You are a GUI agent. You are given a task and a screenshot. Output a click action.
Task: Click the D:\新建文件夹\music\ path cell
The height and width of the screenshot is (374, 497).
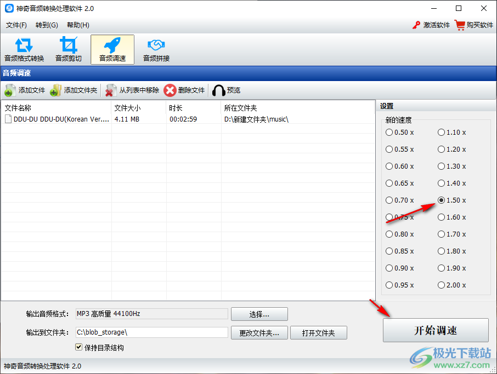pos(256,119)
